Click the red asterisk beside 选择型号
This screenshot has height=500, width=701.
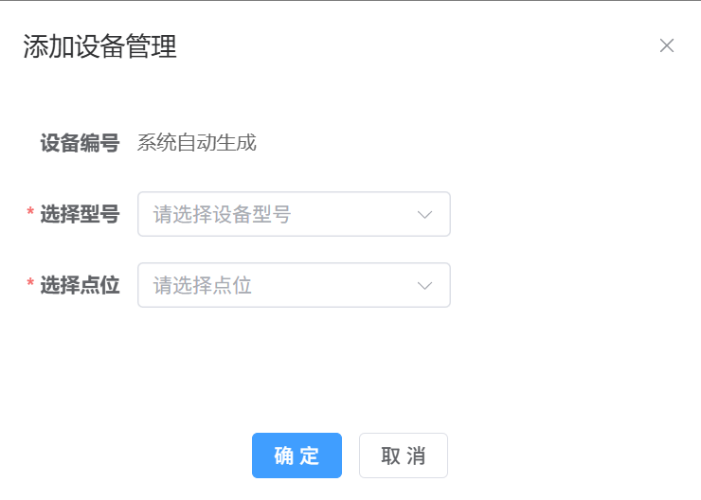pos(30,214)
